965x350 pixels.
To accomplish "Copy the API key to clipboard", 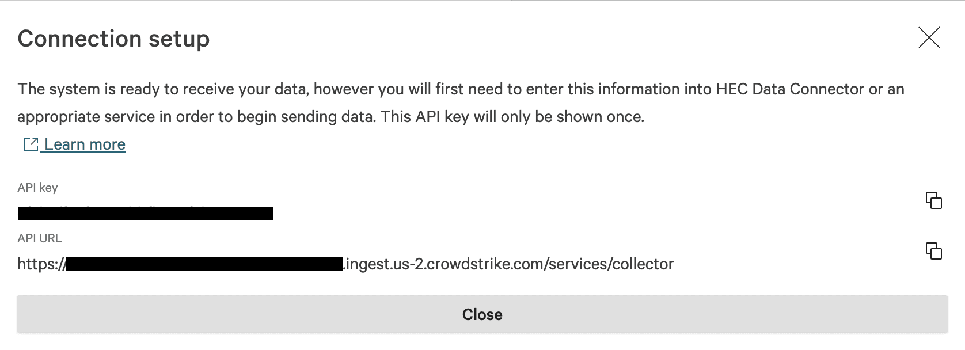I will tap(933, 200).
